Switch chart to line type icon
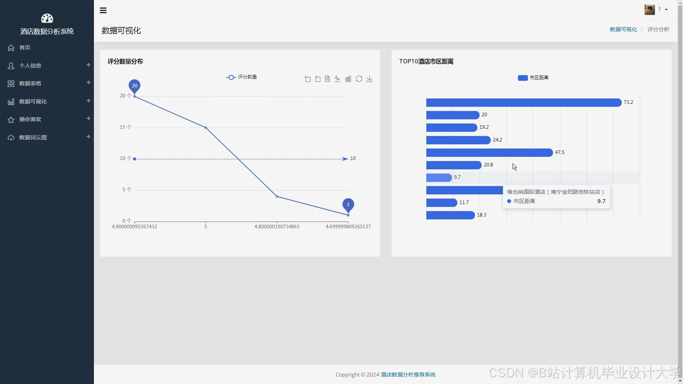 [x=337, y=79]
